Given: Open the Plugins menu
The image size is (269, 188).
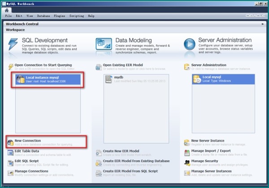Looking at the screenshot, I should point(59,16).
